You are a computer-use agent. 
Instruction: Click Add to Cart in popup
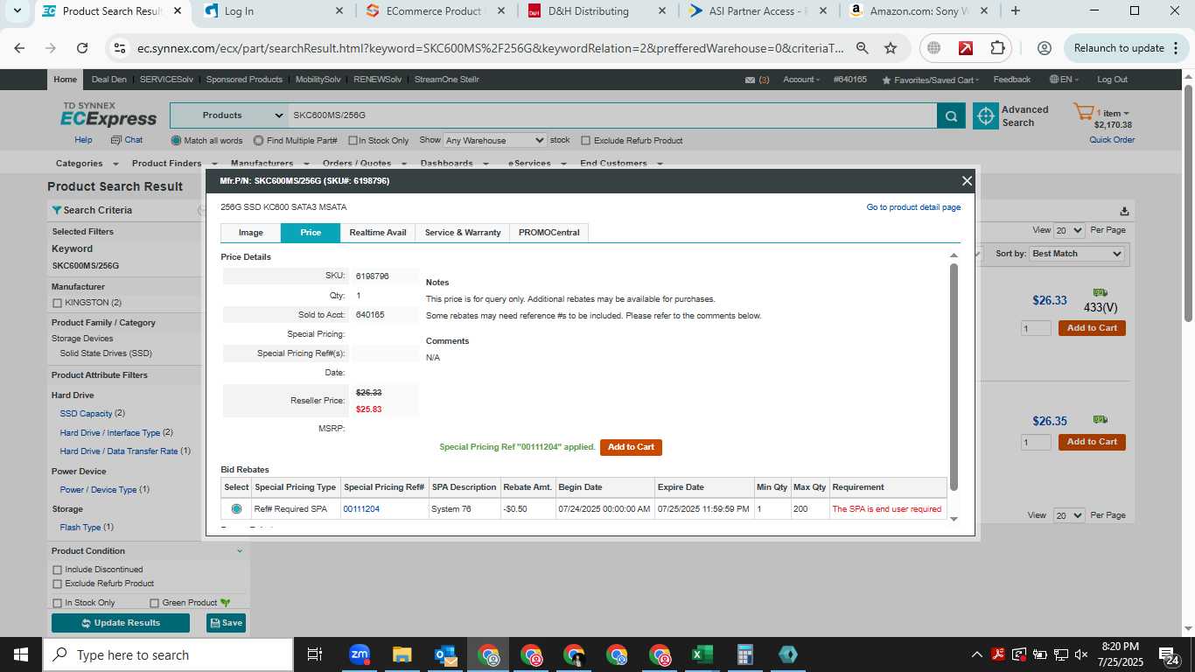point(631,447)
